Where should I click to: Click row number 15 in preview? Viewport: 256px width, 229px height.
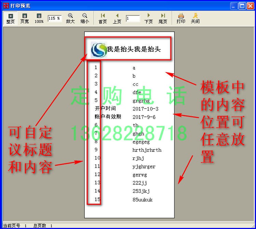pos(97,199)
